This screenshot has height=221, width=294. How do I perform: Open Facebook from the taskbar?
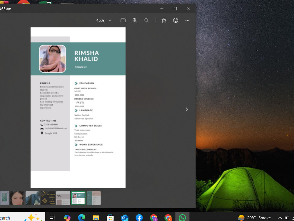pos(139,218)
